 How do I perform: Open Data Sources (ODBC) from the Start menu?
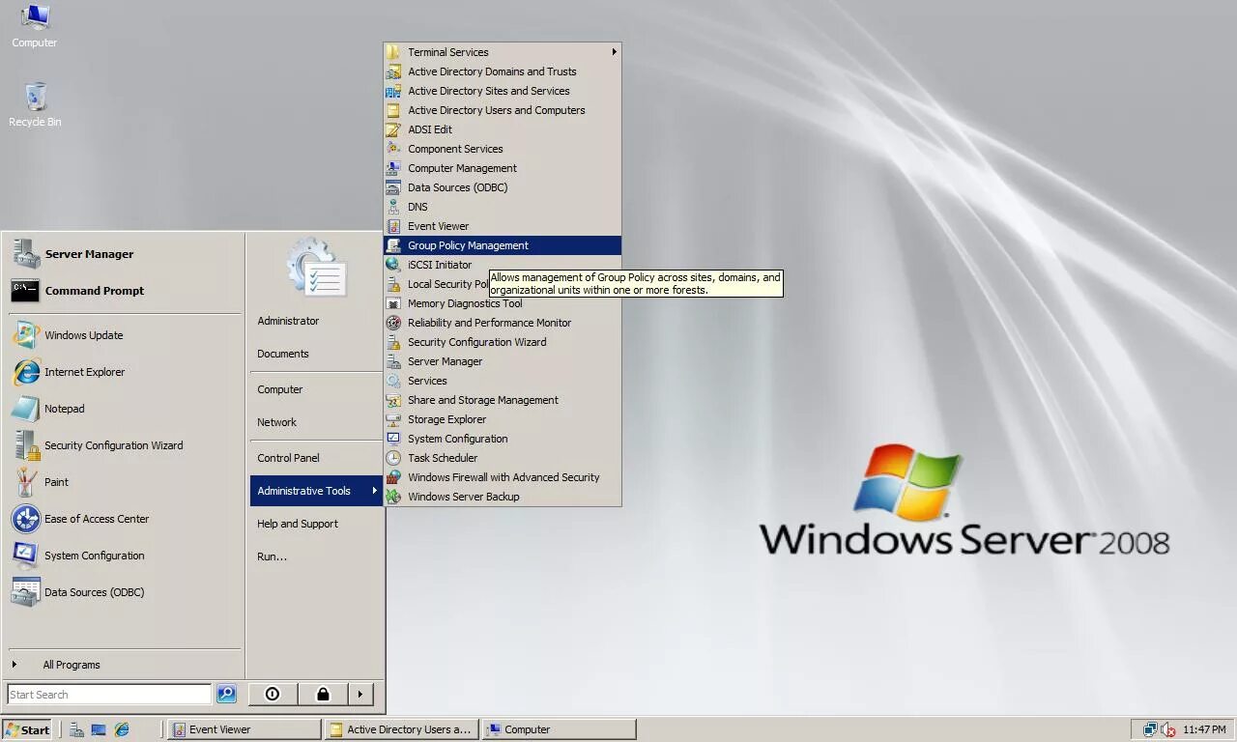pyautogui.click(x=94, y=592)
